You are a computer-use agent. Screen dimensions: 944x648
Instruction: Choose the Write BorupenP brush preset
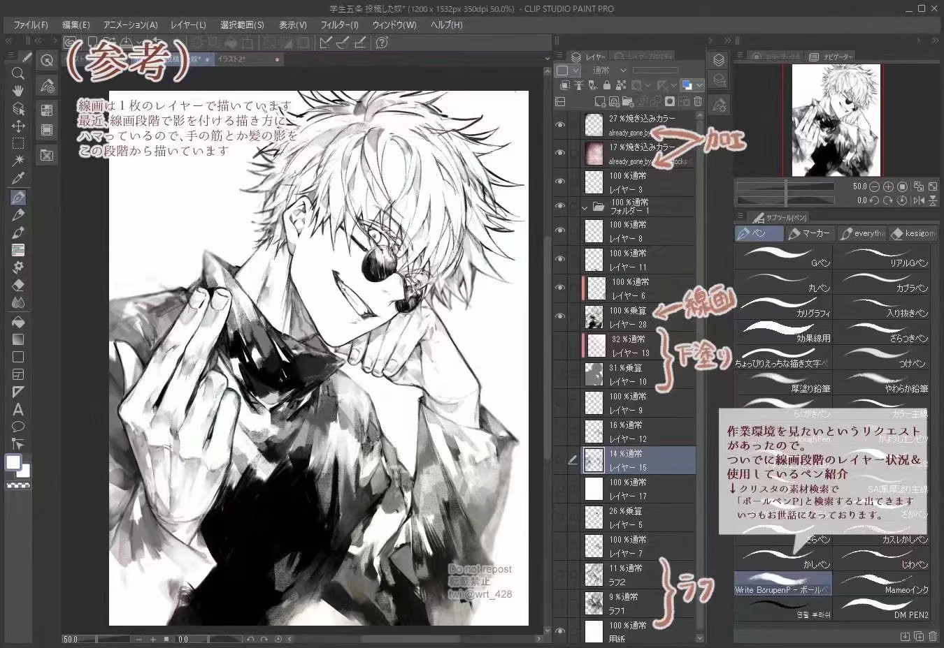click(783, 584)
